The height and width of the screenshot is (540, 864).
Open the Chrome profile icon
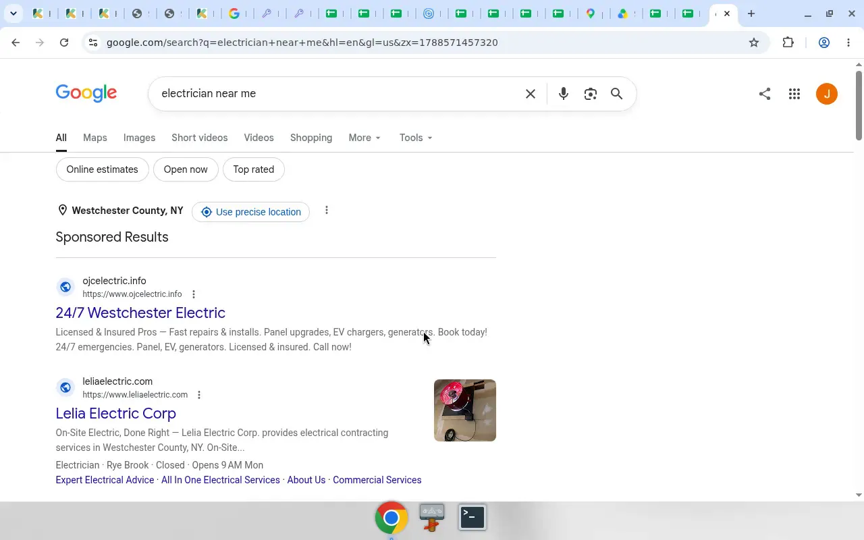[824, 43]
